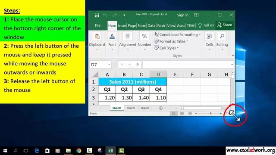276x155 pixels.
Task: Select the cell containing 1.20
Action: click(107, 98)
